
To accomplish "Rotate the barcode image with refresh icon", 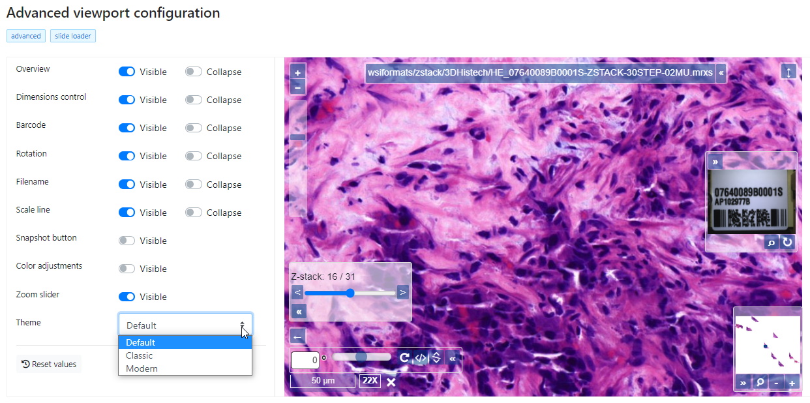I will point(787,243).
